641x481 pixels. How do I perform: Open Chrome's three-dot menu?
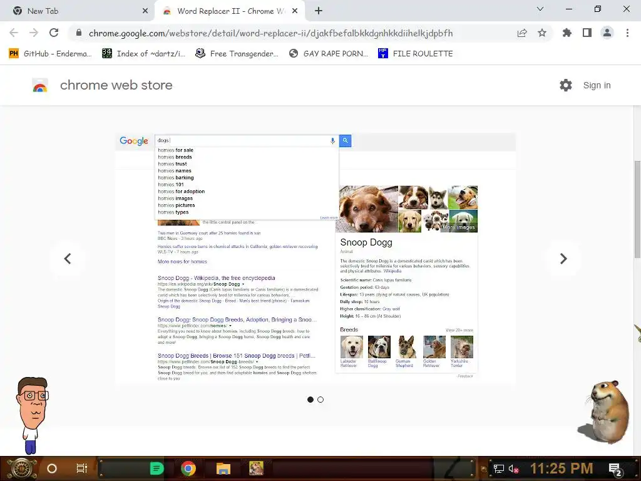627,33
